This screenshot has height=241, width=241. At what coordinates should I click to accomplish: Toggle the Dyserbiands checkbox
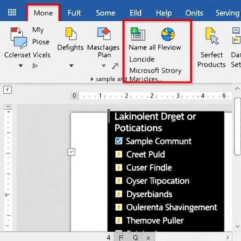coord(119,194)
